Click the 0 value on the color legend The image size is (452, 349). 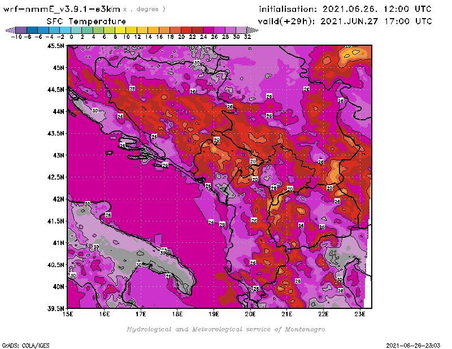[x=71, y=37]
